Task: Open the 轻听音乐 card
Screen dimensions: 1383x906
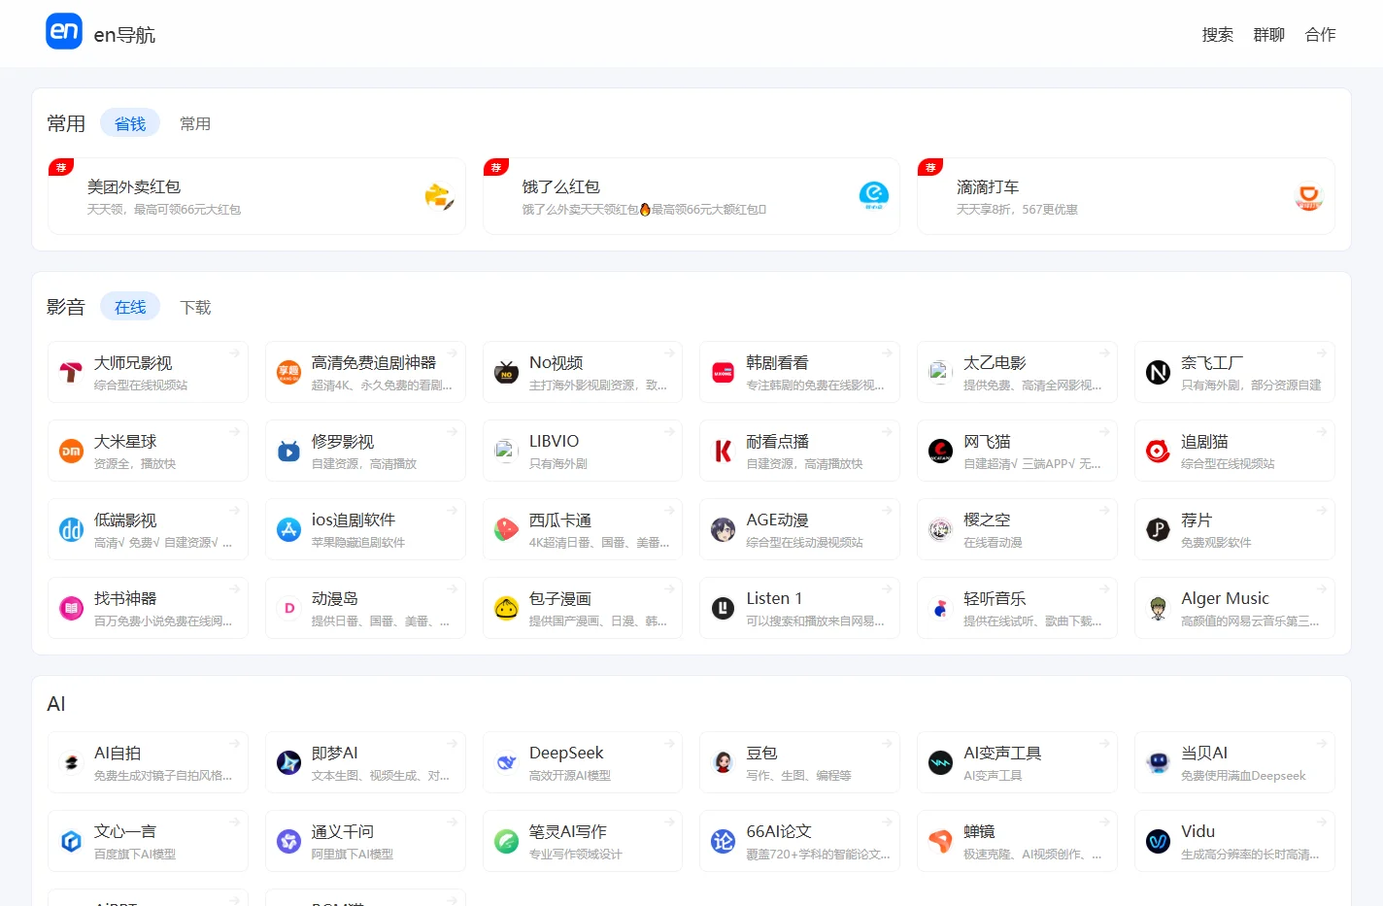Action: click(x=1017, y=608)
